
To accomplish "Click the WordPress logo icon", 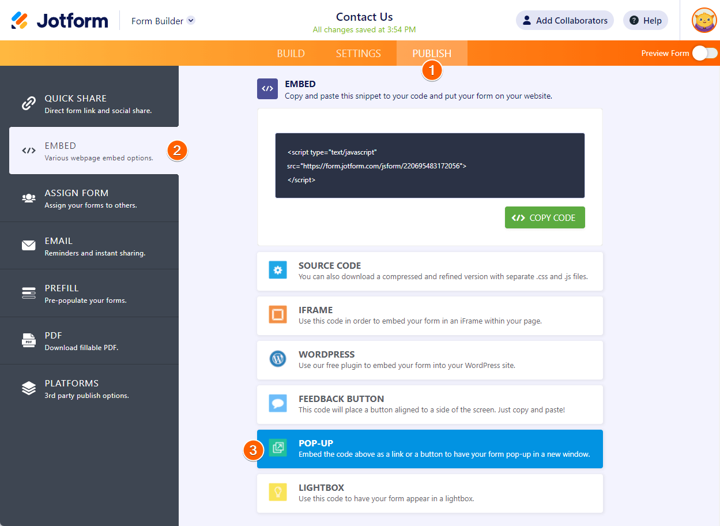I will [278, 359].
